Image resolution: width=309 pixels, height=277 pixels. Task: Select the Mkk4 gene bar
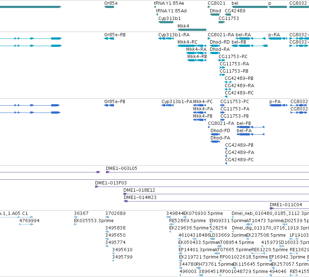click(x=192, y=30)
